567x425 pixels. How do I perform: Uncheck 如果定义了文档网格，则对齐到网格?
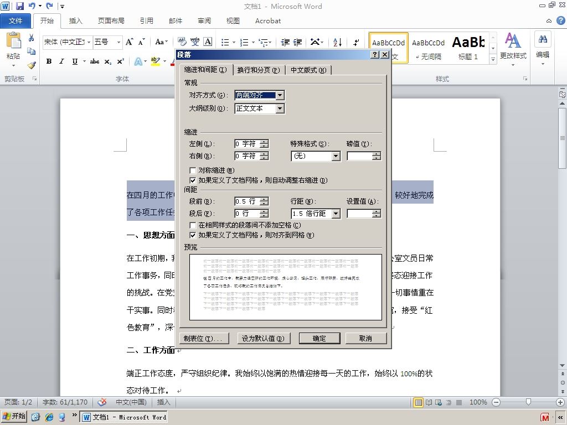[x=193, y=235]
